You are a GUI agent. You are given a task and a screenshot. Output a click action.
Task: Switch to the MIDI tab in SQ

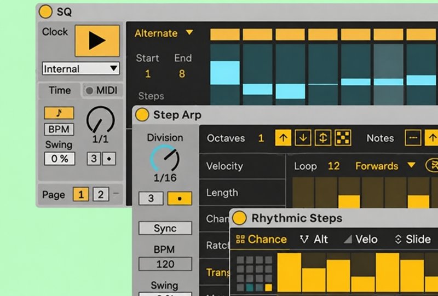102,90
